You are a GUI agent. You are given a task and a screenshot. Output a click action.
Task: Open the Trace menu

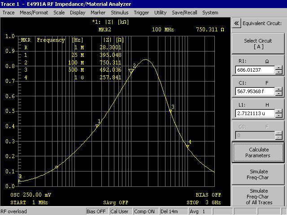click(9, 13)
